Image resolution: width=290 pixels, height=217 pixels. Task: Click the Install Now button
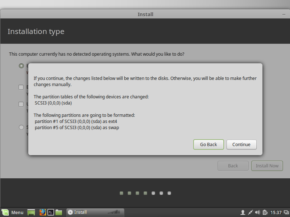click(x=267, y=166)
